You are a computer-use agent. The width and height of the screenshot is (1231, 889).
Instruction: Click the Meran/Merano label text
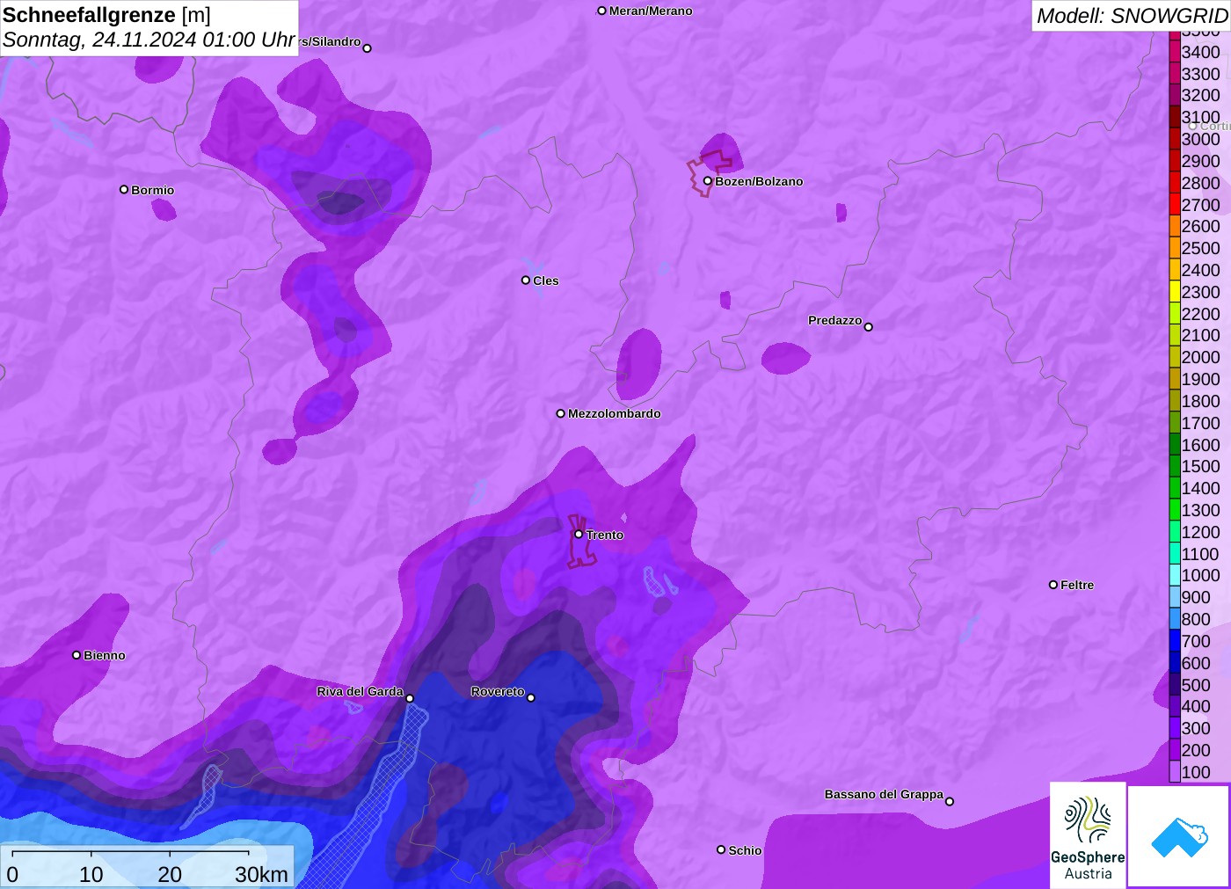pos(651,11)
